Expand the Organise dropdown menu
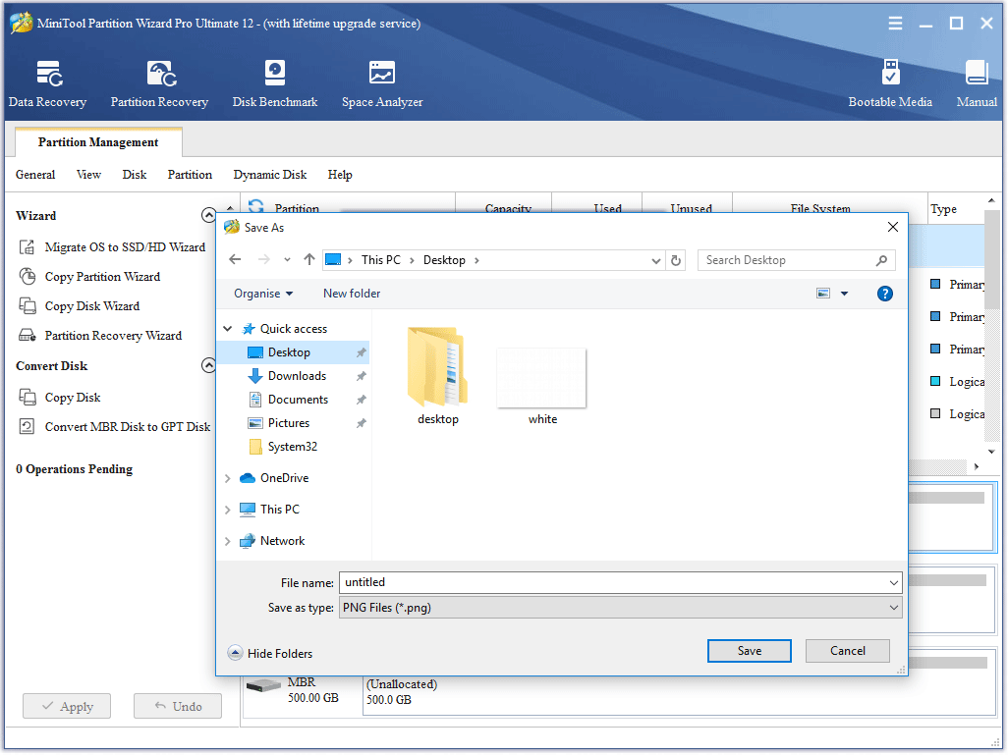1008x755 pixels. [x=263, y=294]
